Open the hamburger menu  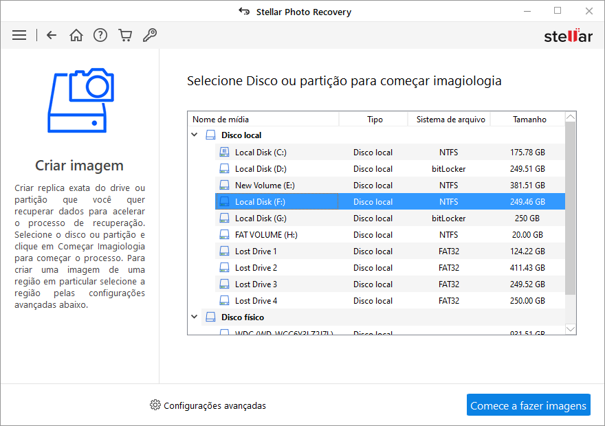pos(19,35)
